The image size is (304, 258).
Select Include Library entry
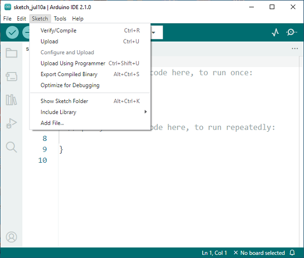90,112
